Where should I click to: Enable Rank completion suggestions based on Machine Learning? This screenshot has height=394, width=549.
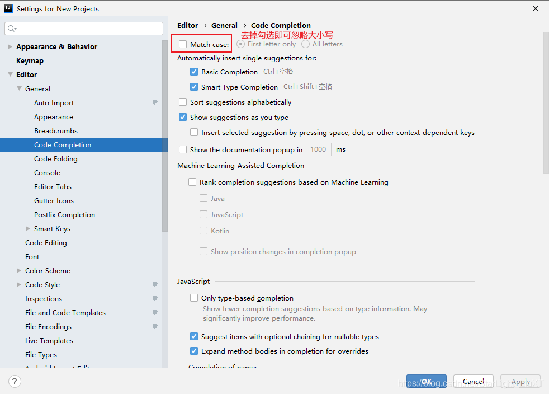pyautogui.click(x=192, y=182)
